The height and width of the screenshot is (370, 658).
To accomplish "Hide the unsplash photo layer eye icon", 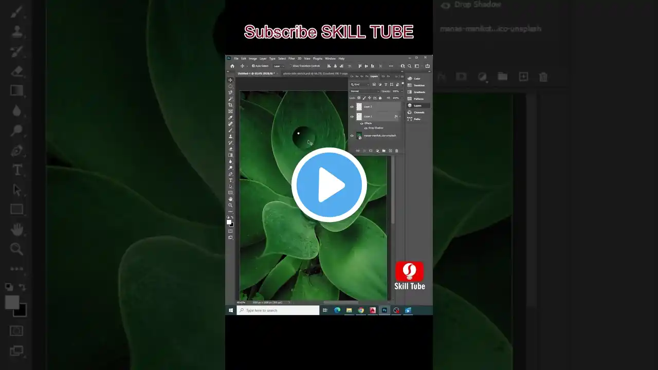I will pyautogui.click(x=352, y=136).
